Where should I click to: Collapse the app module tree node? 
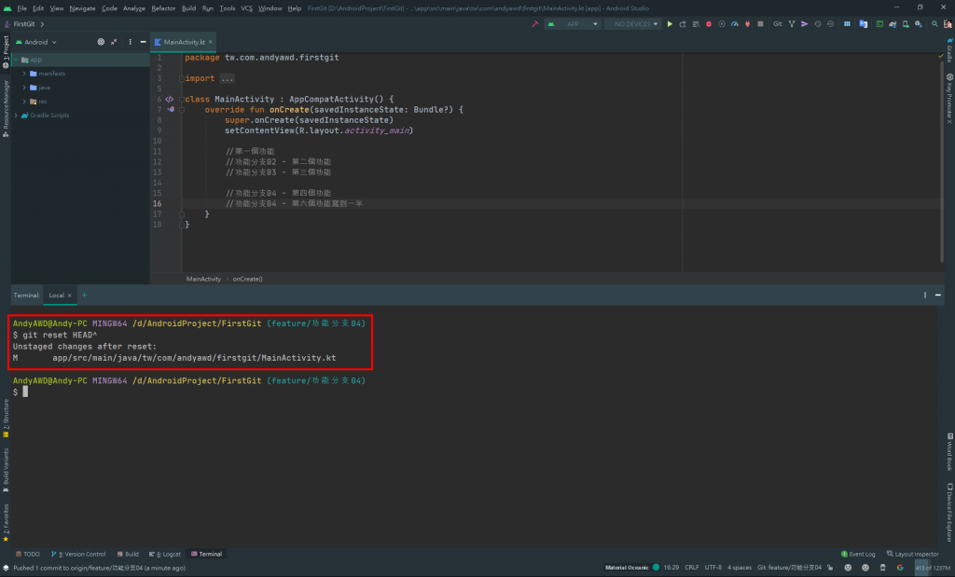16,60
